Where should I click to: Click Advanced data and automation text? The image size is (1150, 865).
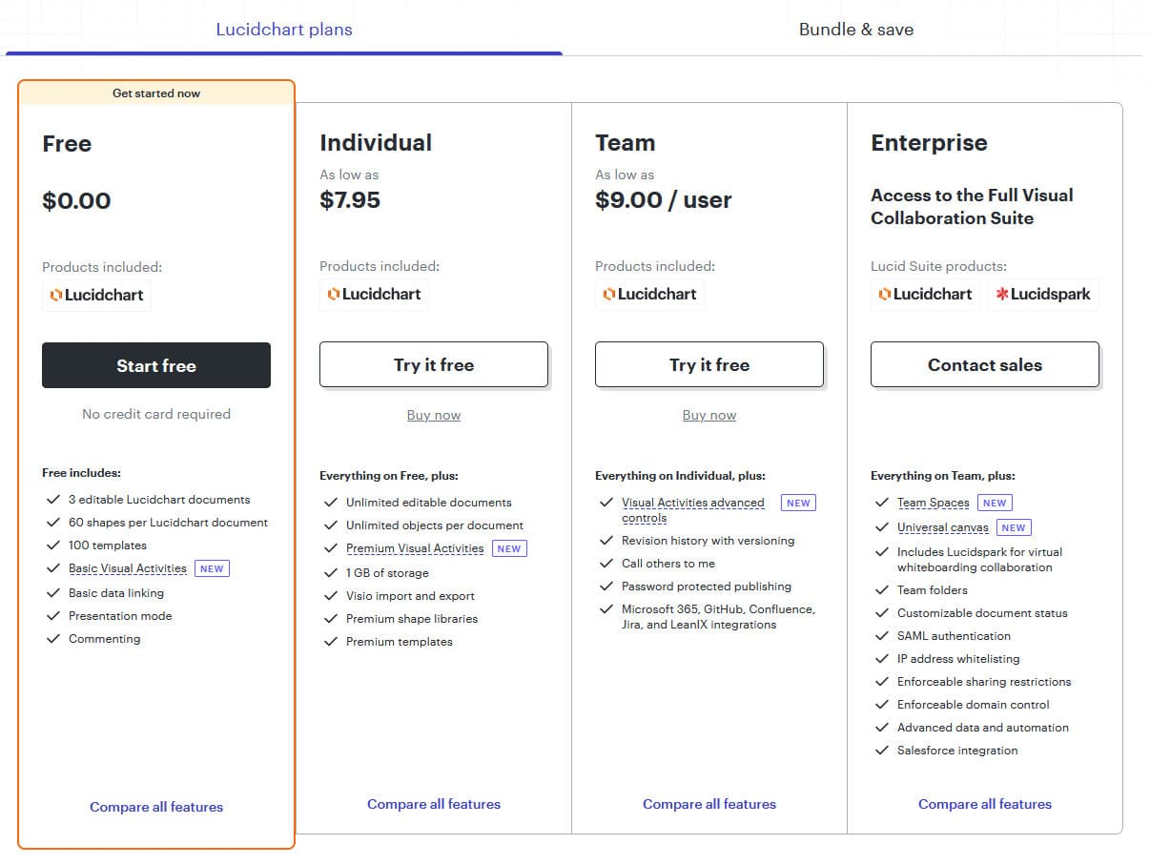tap(983, 728)
